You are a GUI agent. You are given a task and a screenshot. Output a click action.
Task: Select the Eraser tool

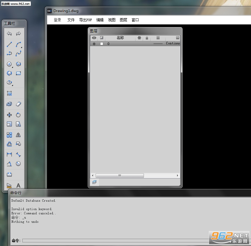click(x=18, y=104)
